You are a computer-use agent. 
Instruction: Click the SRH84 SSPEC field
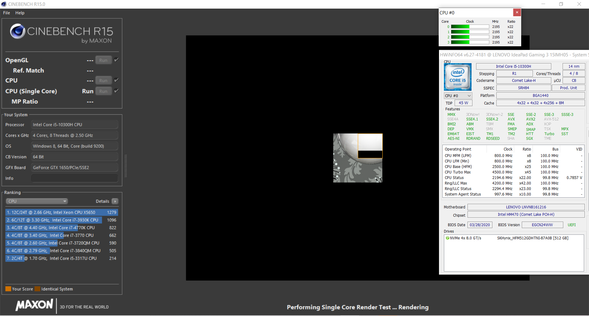point(524,88)
